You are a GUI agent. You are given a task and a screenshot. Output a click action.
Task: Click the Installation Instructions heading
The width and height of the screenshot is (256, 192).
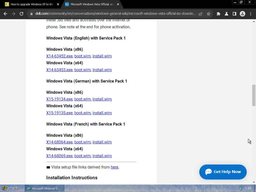pos(72,178)
